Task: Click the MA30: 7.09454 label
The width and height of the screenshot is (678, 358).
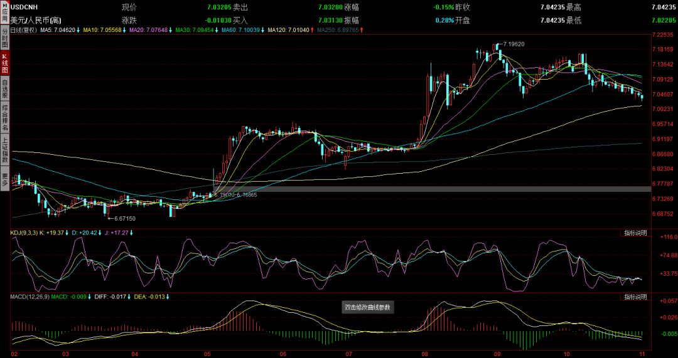Action: pyautogui.click(x=194, y=30)
